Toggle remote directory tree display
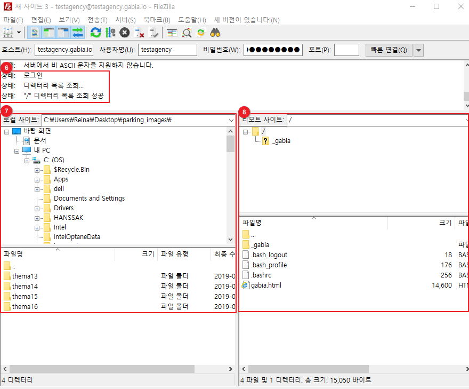Screen dimensions: 469x389 [x=63, y=33]
